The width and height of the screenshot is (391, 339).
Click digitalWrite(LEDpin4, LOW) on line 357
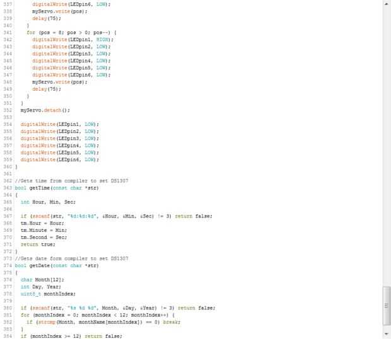click(60, 146)
